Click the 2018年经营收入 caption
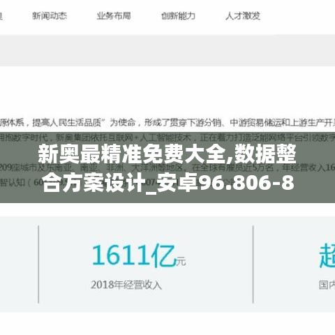Image resolution: width=335 pixels, height=335 pixels. (126, 285)
